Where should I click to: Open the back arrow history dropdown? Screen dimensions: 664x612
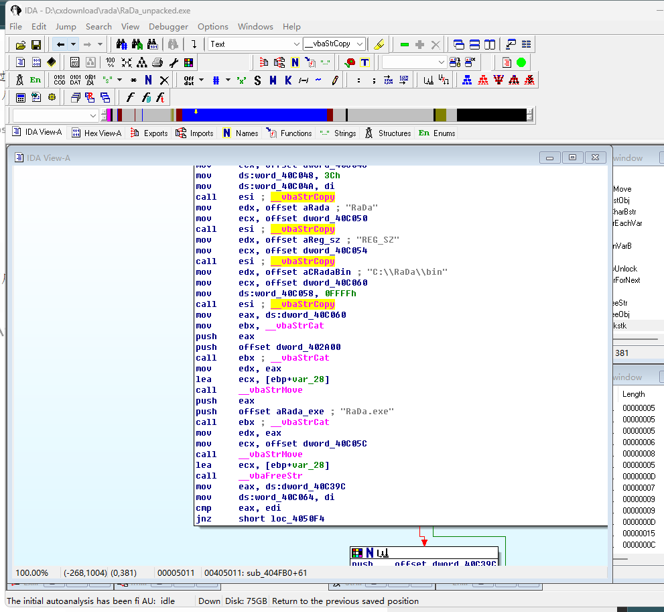[74, 44]
